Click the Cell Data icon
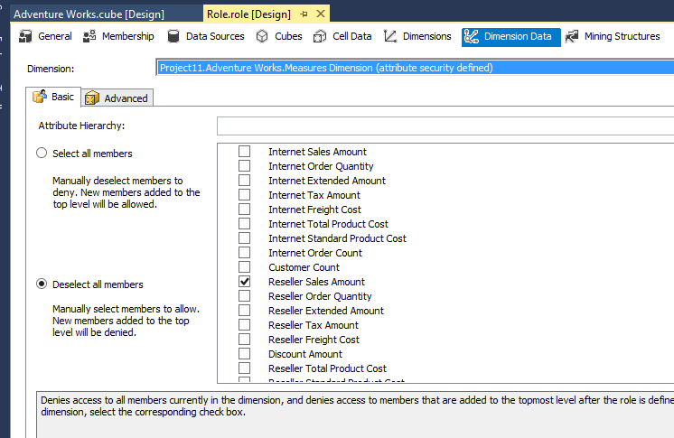This screenshot has width=674, height=438. 320,36
